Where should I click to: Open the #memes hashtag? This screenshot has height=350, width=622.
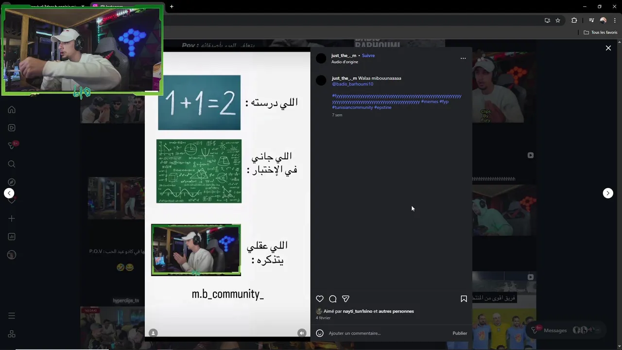coord(430,102)
